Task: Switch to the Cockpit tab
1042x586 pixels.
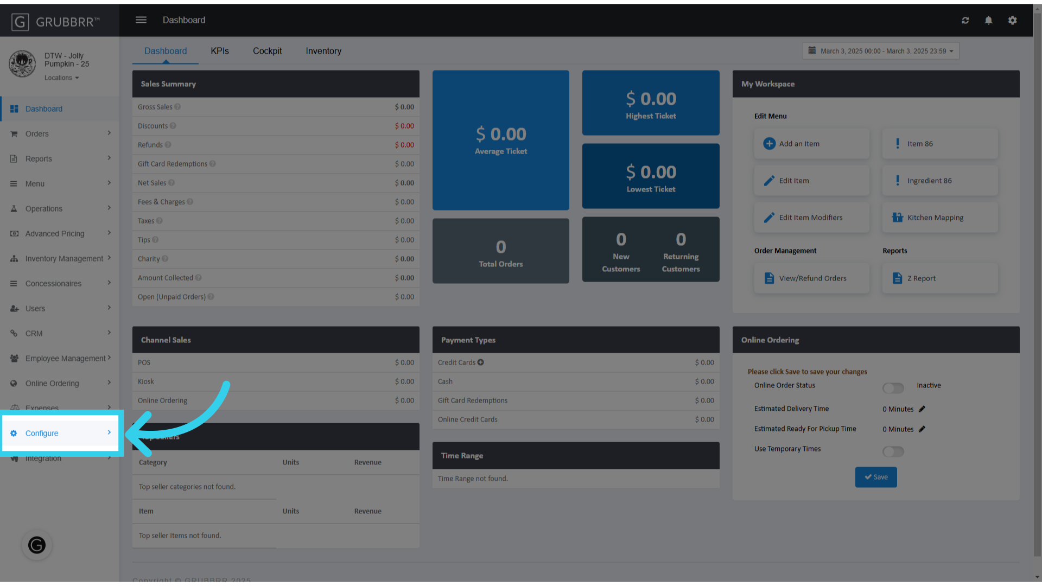Action: coord(267,51)
